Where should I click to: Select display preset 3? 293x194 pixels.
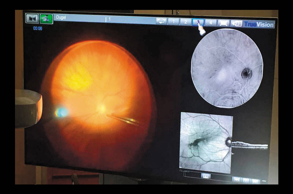click(x=198, y=22)
